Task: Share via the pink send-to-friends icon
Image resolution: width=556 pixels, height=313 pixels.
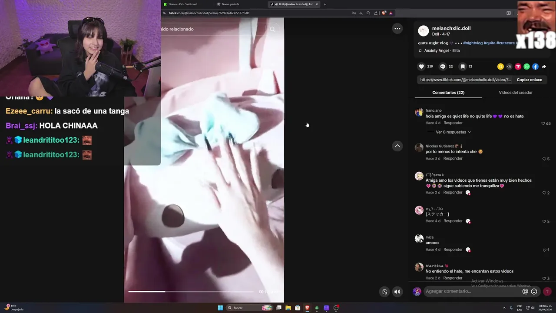Action: tap(518, 67)
